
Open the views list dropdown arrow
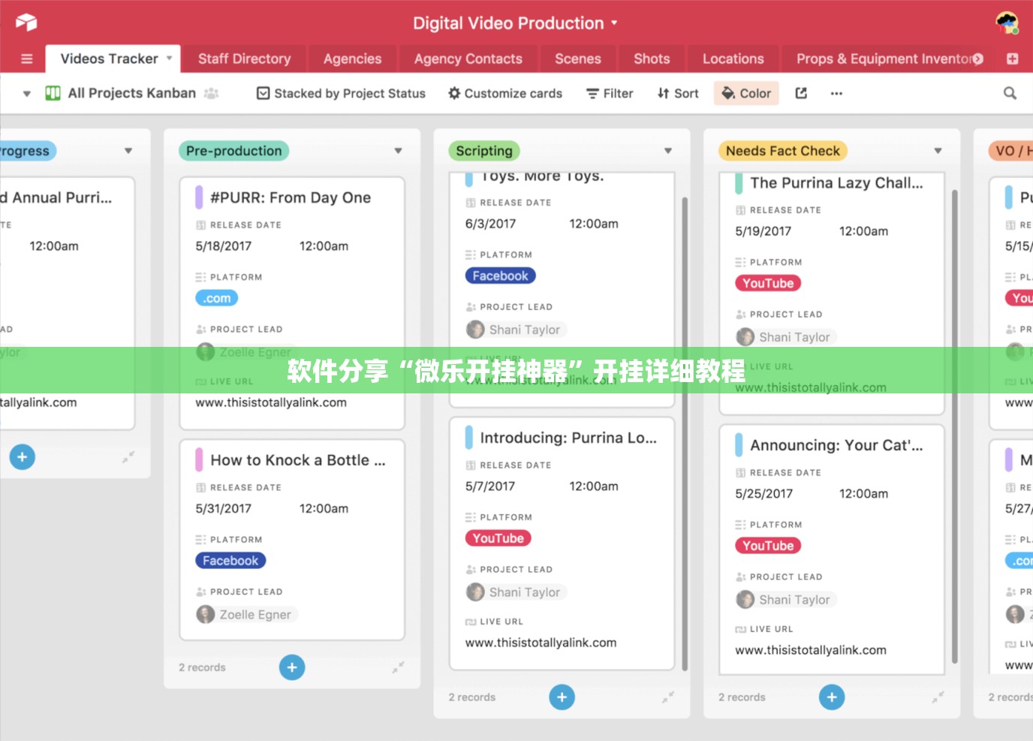click(x=26, y=94)
